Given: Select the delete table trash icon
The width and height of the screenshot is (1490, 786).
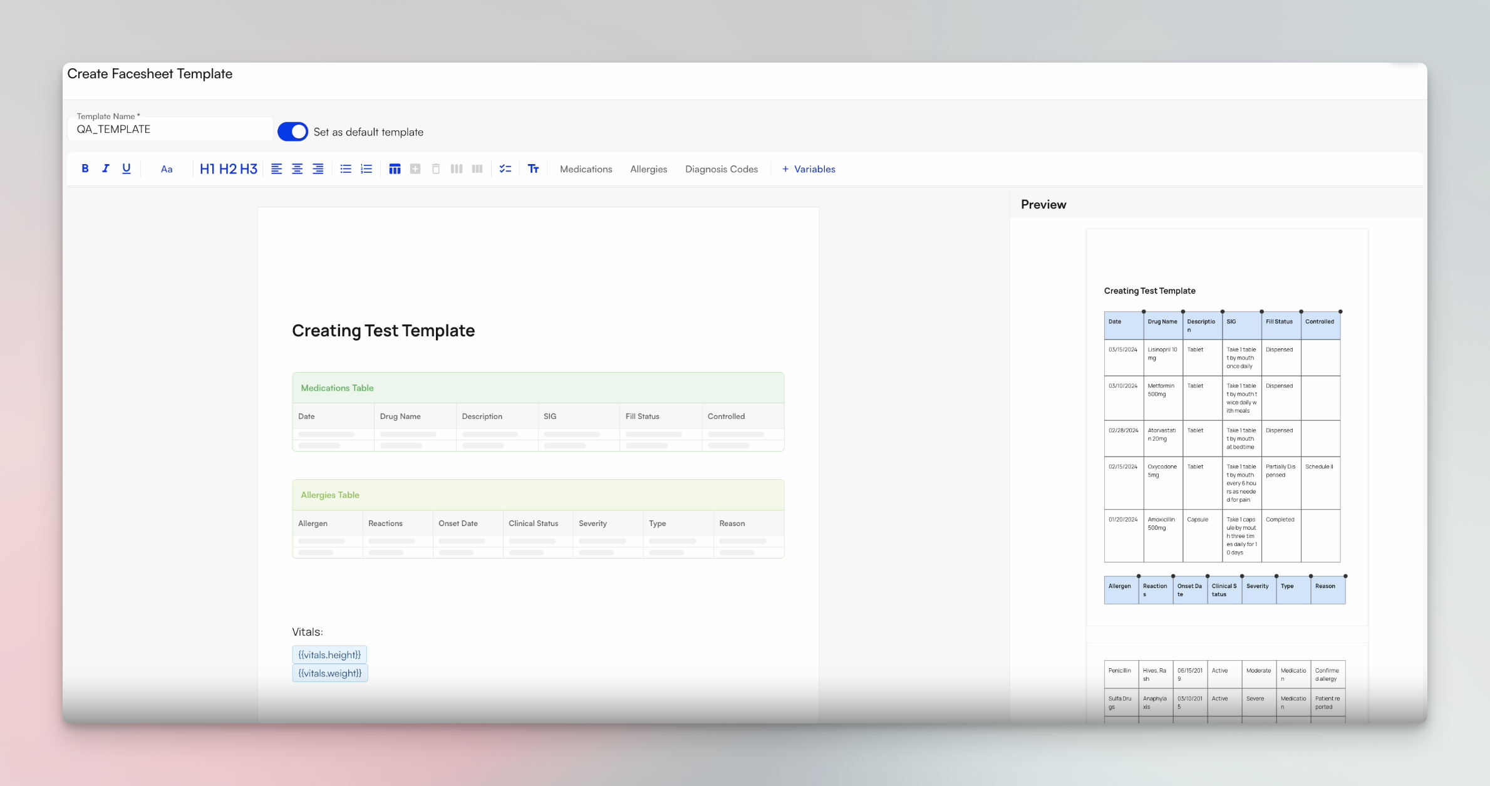Looking at the screenshot, I should click(436, 169).
